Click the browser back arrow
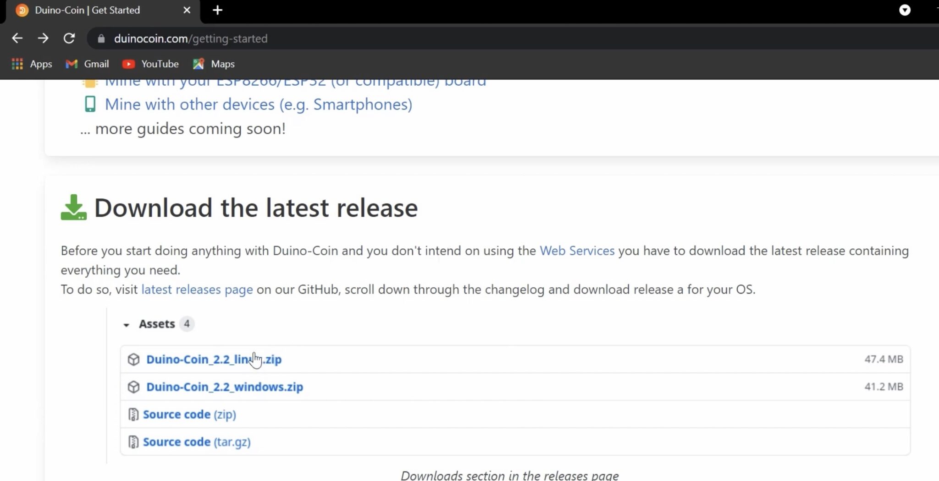 pos(17,38)
